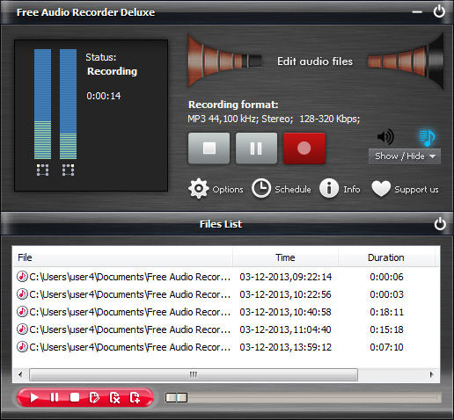Pause the recording in progress
The image size is (454, 420).
pyautogui.click(x=256, y=148)
